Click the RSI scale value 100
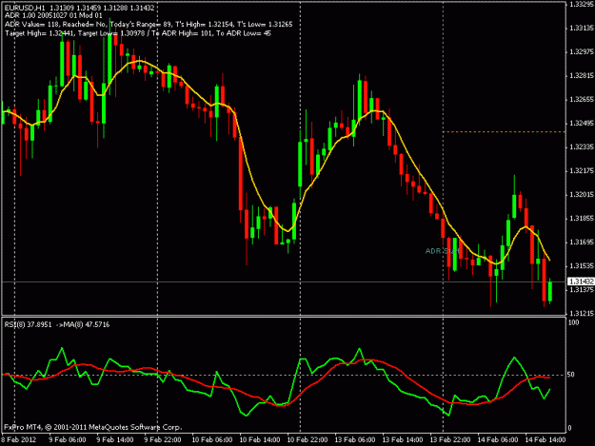The height and width of the screenshot is (446, 595). [x=573, y=322]
